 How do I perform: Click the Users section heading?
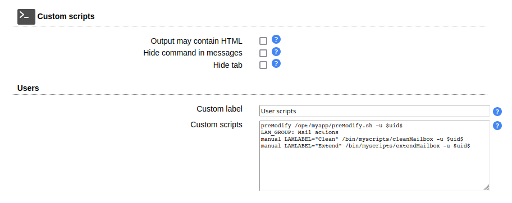click(x=28, y=88)
